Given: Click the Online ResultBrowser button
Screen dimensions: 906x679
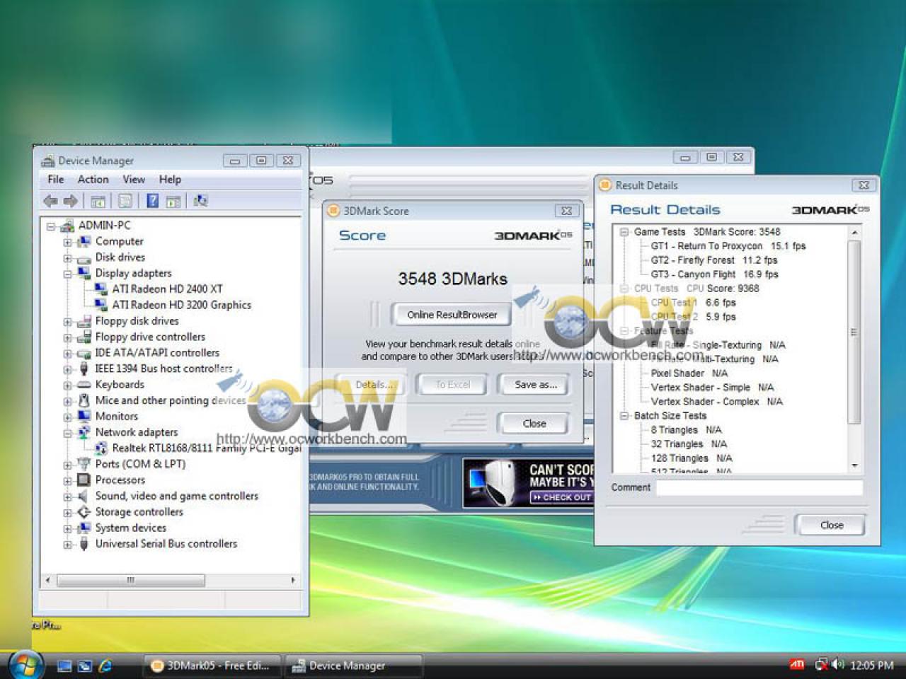Looking at the screenshot, I should click(452, 315).
